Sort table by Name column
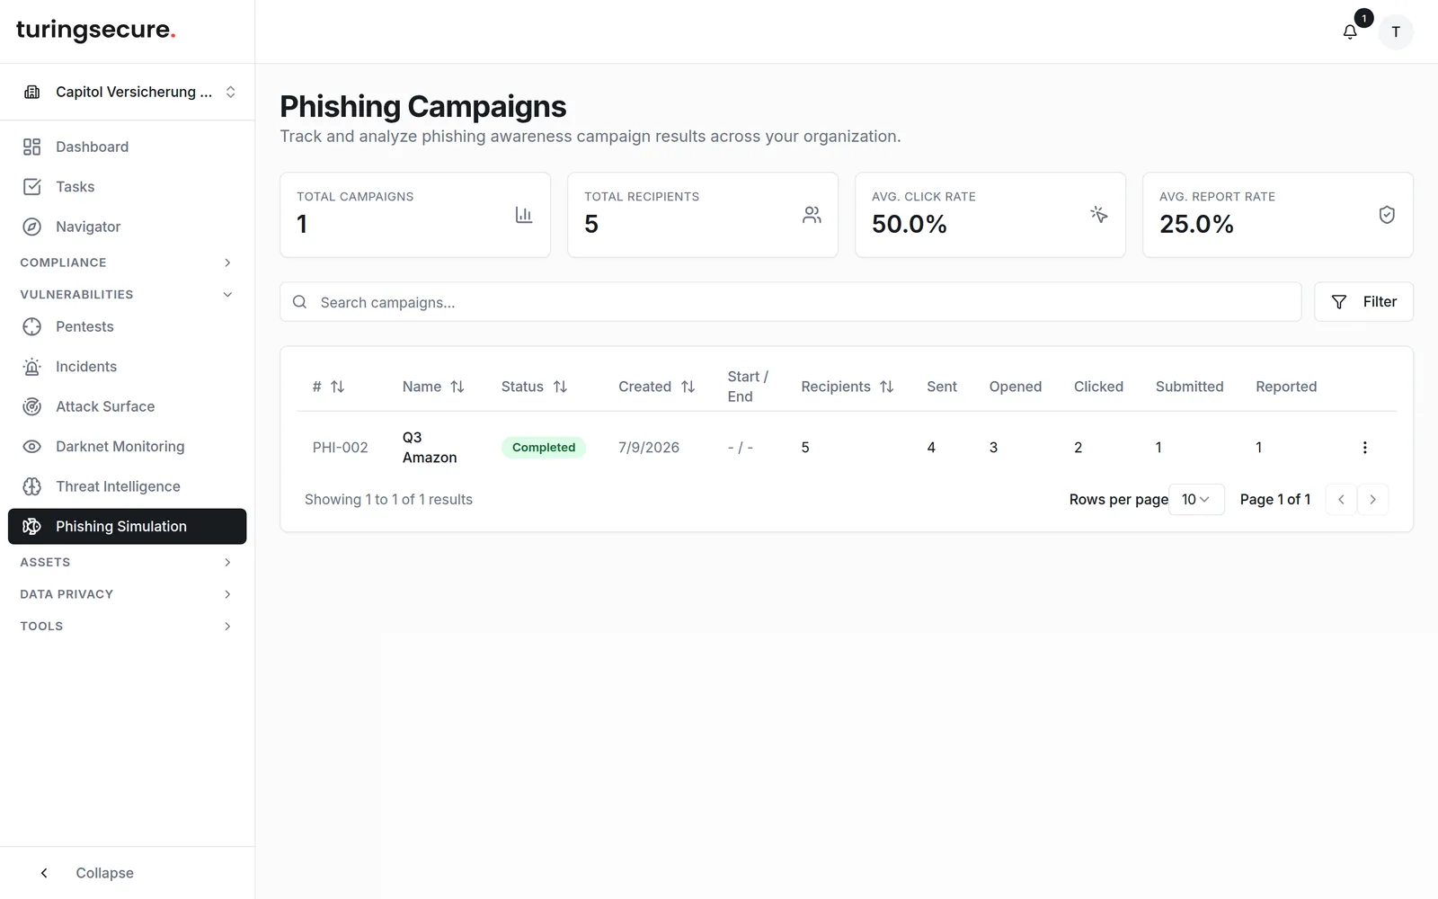This screenshot has width=1438, height=899. 433,387
